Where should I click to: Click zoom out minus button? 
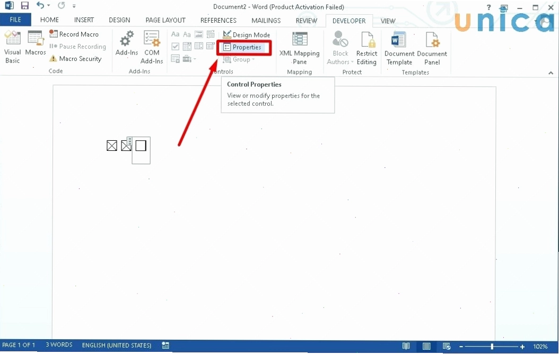point(461,347)
